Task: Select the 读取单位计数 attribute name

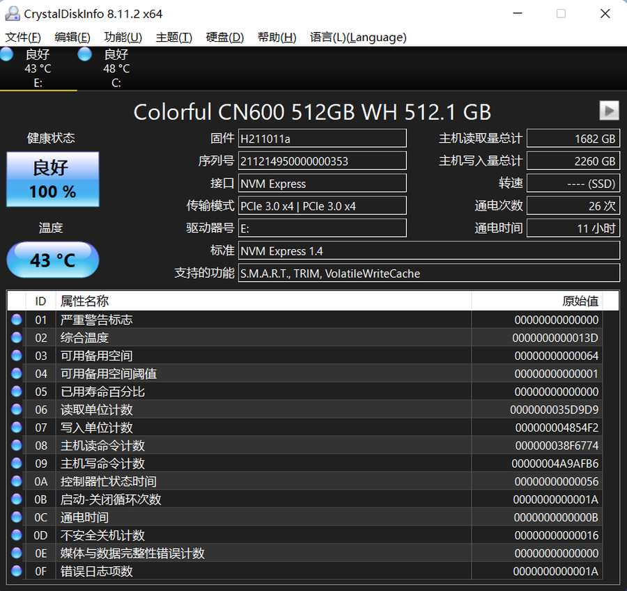Action: coord(96,409)
